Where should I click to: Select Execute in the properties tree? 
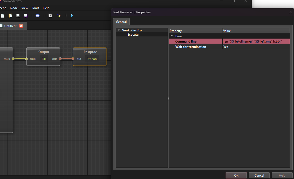(x=133, y=35)
